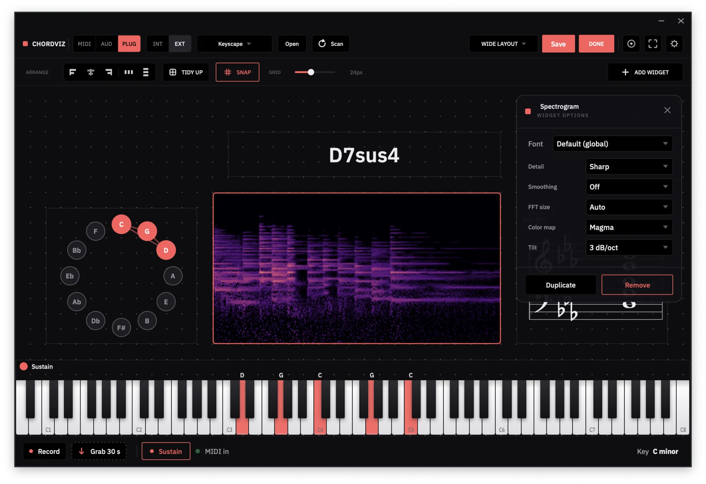Image resolution: width=706 pixels, height=484 pixels.
Task: Click the Open button
Action: point(292,44)
